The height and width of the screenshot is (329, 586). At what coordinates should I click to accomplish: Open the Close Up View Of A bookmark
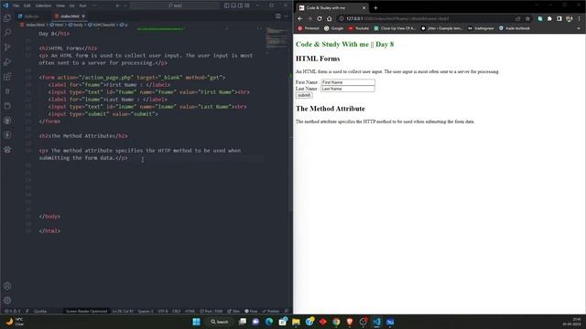tap(395, 28)
